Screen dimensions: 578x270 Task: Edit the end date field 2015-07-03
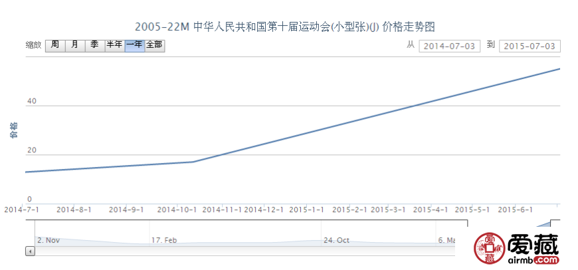[x=530, y=46]
